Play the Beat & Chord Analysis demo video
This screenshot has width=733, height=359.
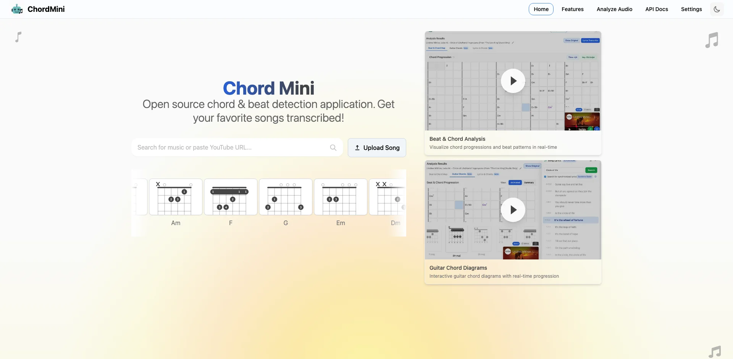pyautogui.click(x=513, y=80)
